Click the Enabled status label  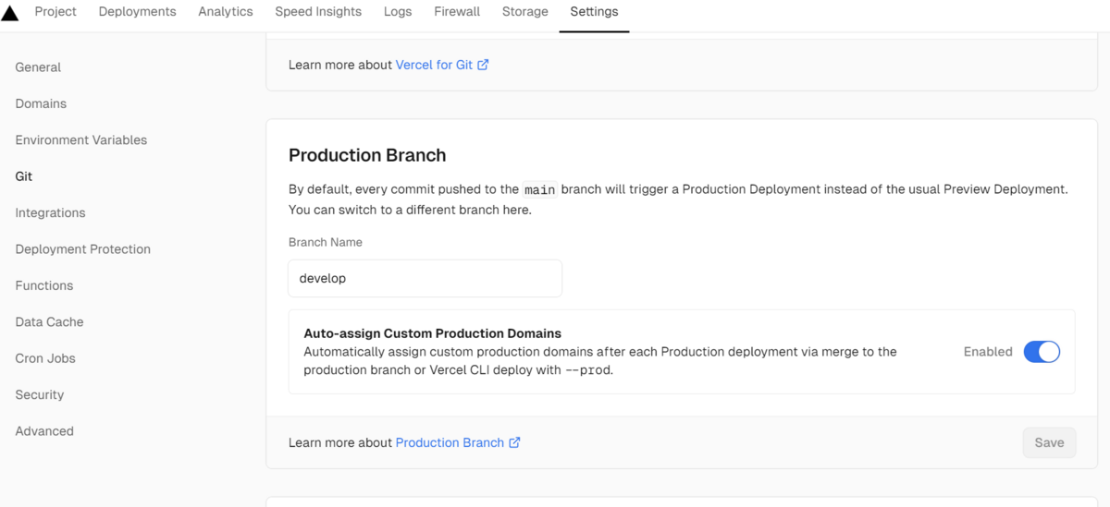988,352
